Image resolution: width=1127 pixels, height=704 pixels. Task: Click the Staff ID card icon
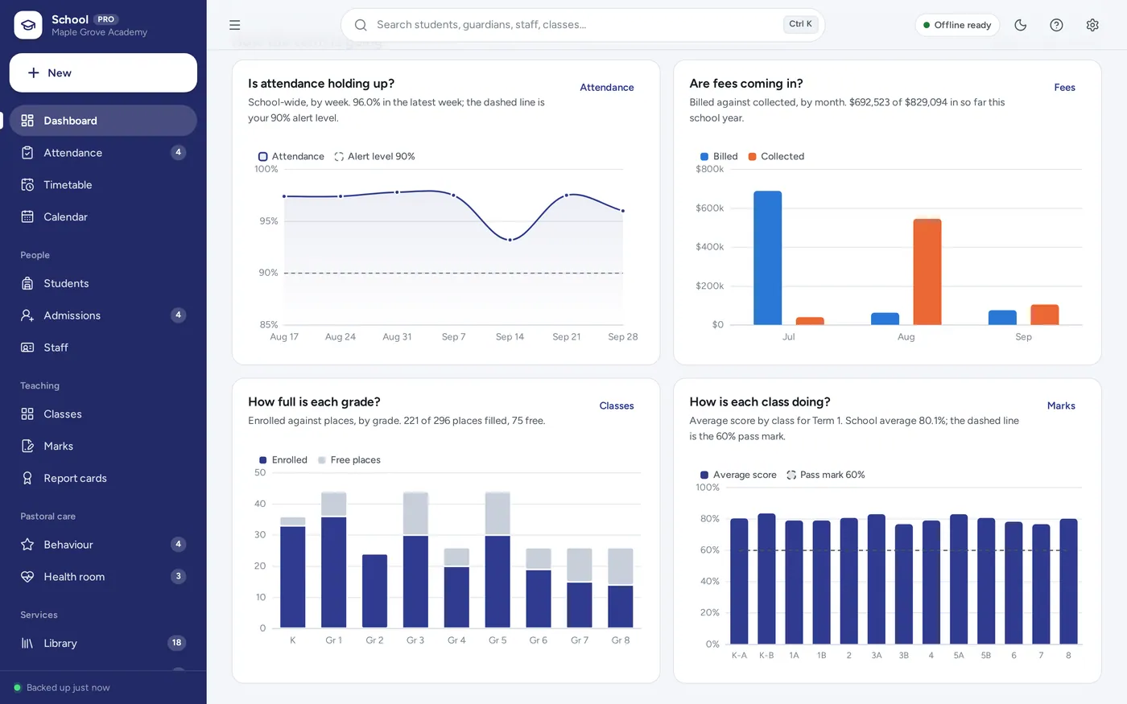pos(27,348)
